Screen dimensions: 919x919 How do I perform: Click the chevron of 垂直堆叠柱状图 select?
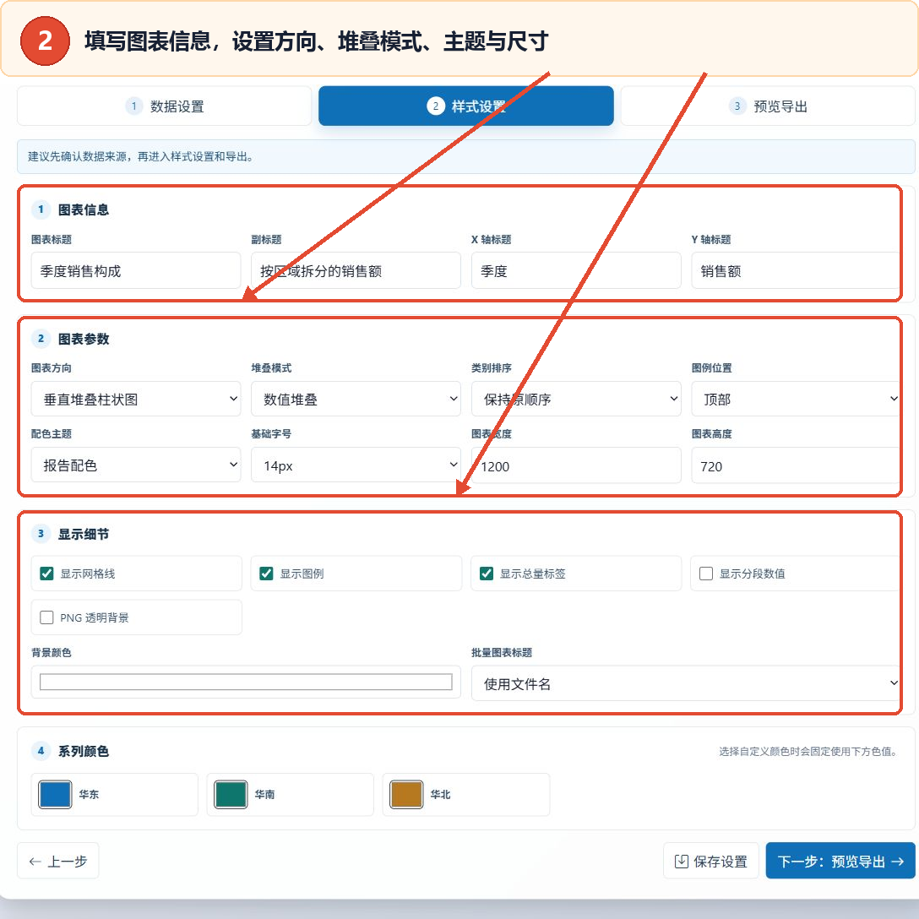point(233,399)
